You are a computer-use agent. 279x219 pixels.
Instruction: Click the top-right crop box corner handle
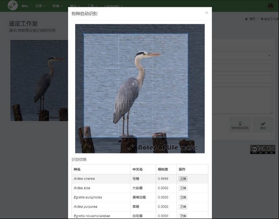coord(188,34)
